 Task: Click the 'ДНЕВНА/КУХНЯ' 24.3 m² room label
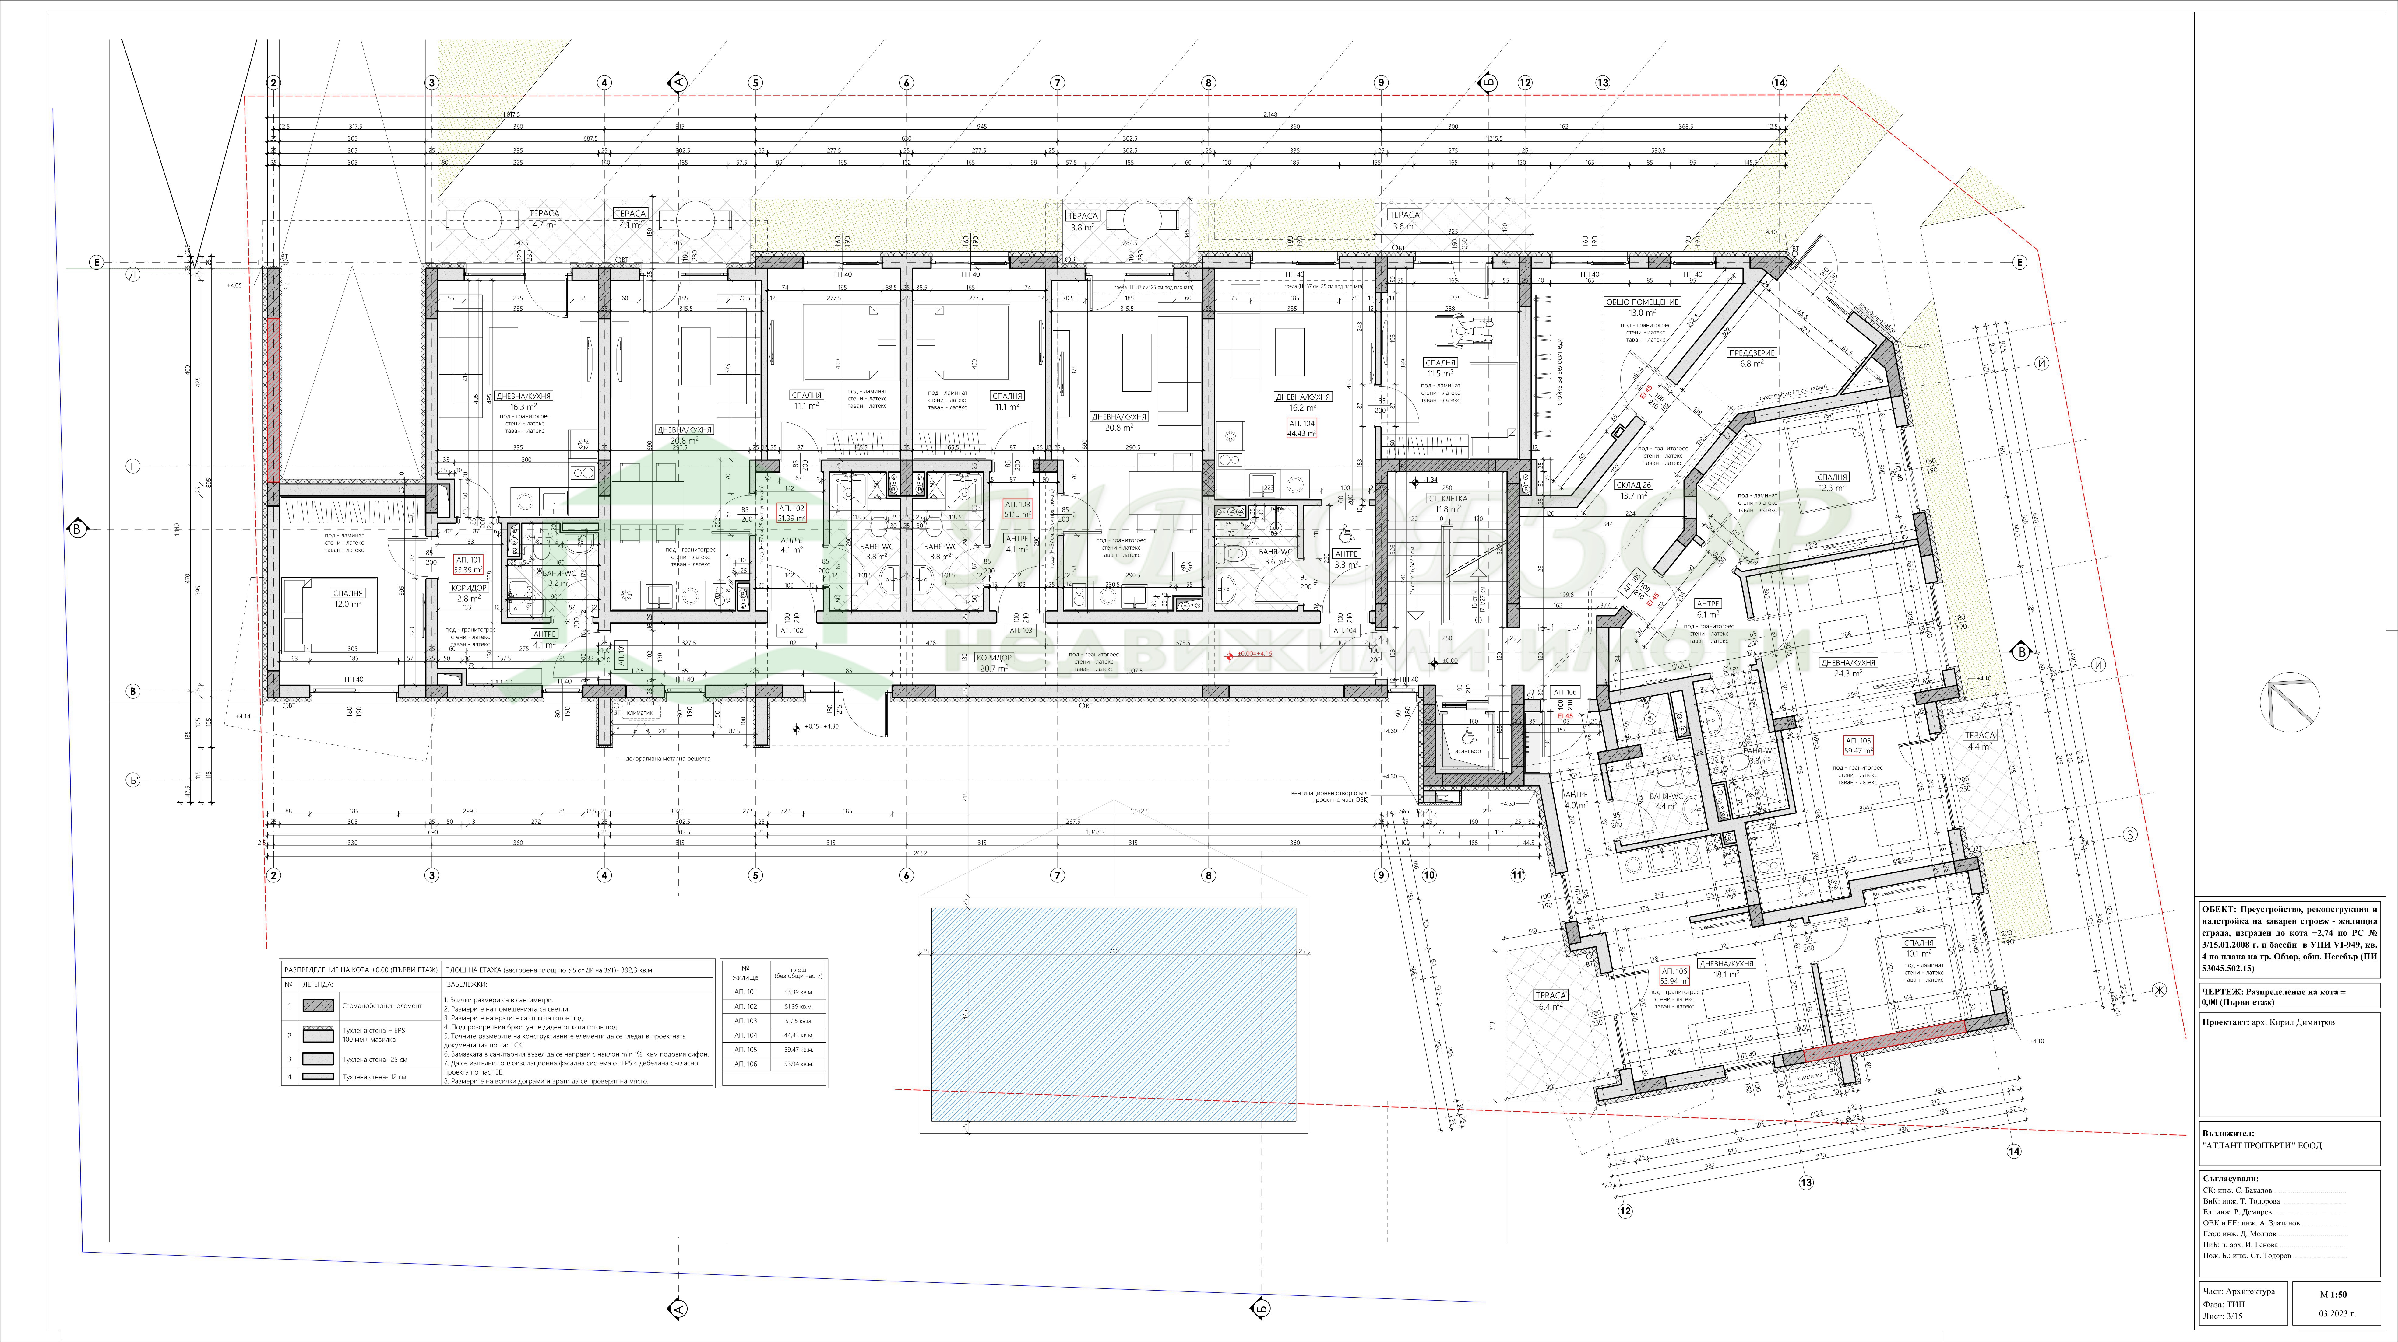pyautogui.click(x=1848, y=663)
